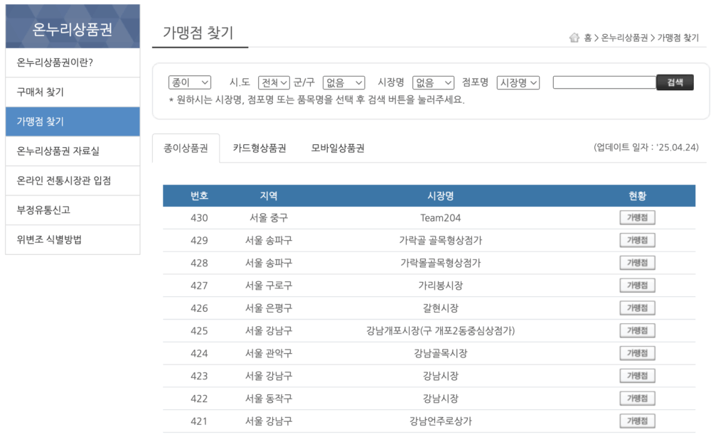Open 구매처 찾기 sidebar menu
This screenshot has width=728, height=444.
coord(73,92)
